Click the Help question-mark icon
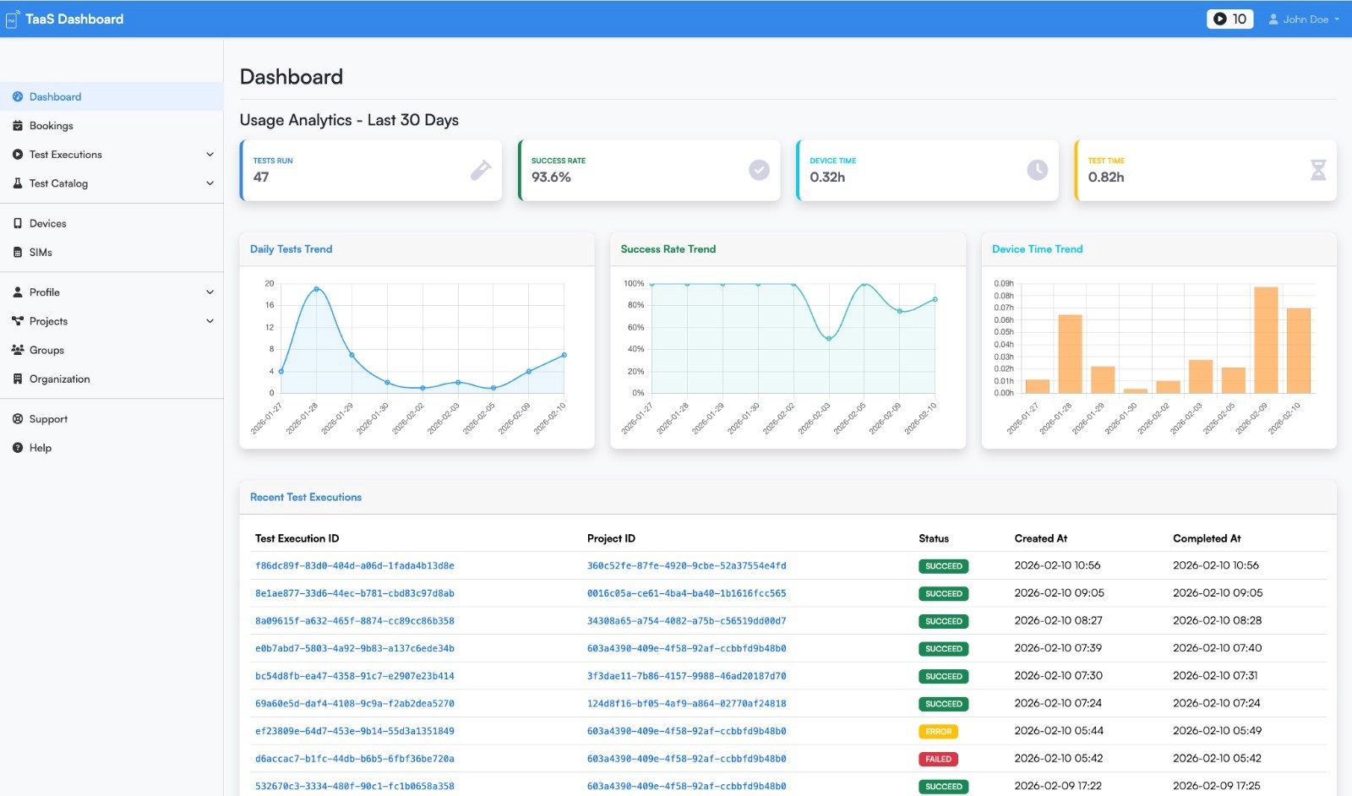This screenshot has width=1352, height=796. click(x=18, y=448)
